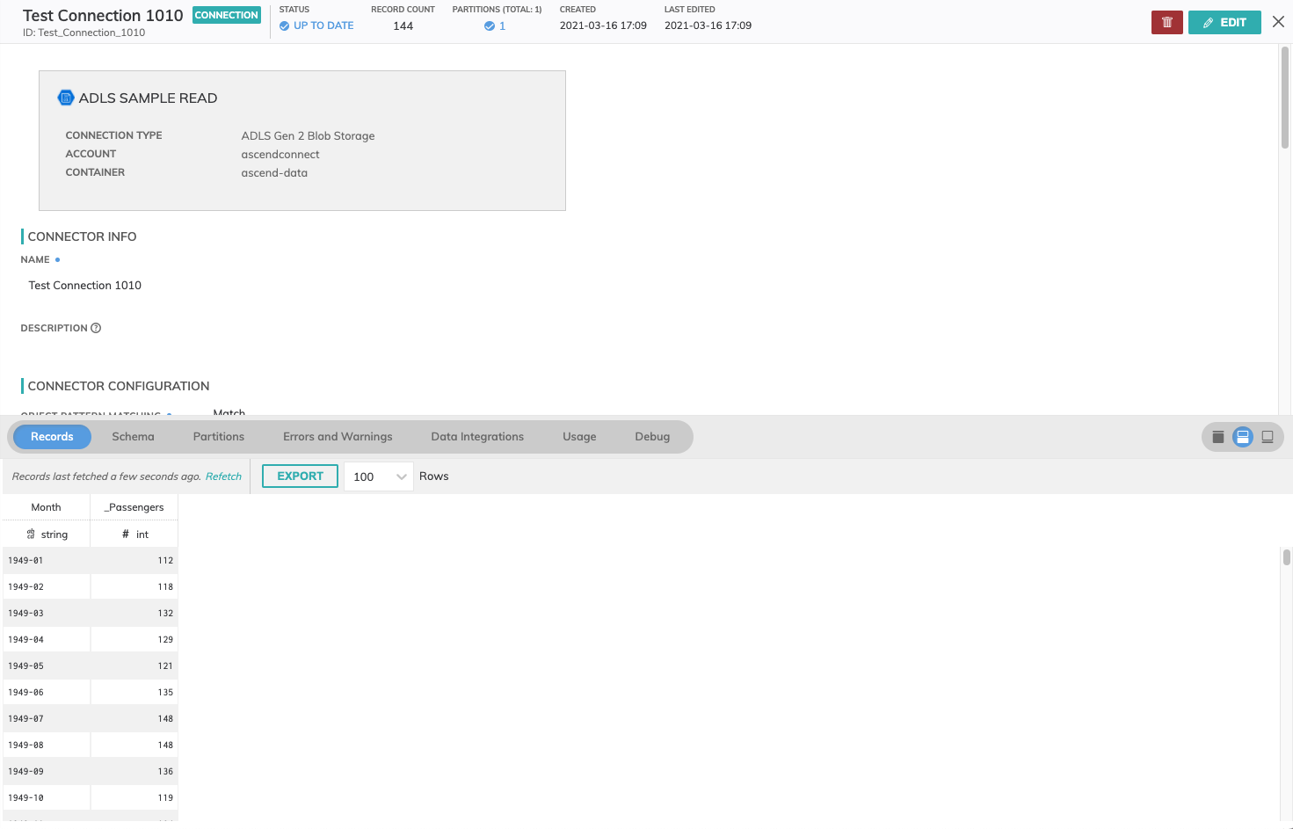
Task: Open the Debug tab
Action: click(652, 437)
